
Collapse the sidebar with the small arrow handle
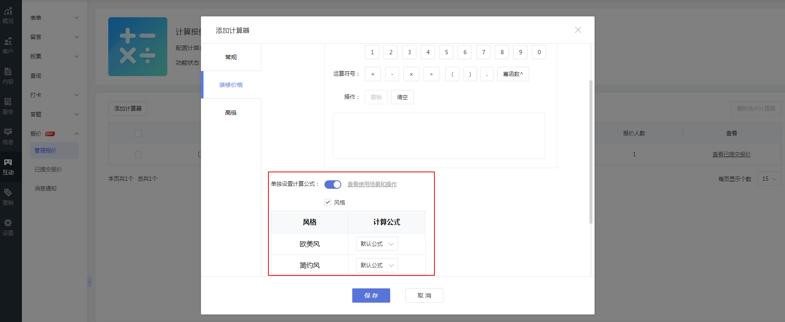[x=89, y=282]
